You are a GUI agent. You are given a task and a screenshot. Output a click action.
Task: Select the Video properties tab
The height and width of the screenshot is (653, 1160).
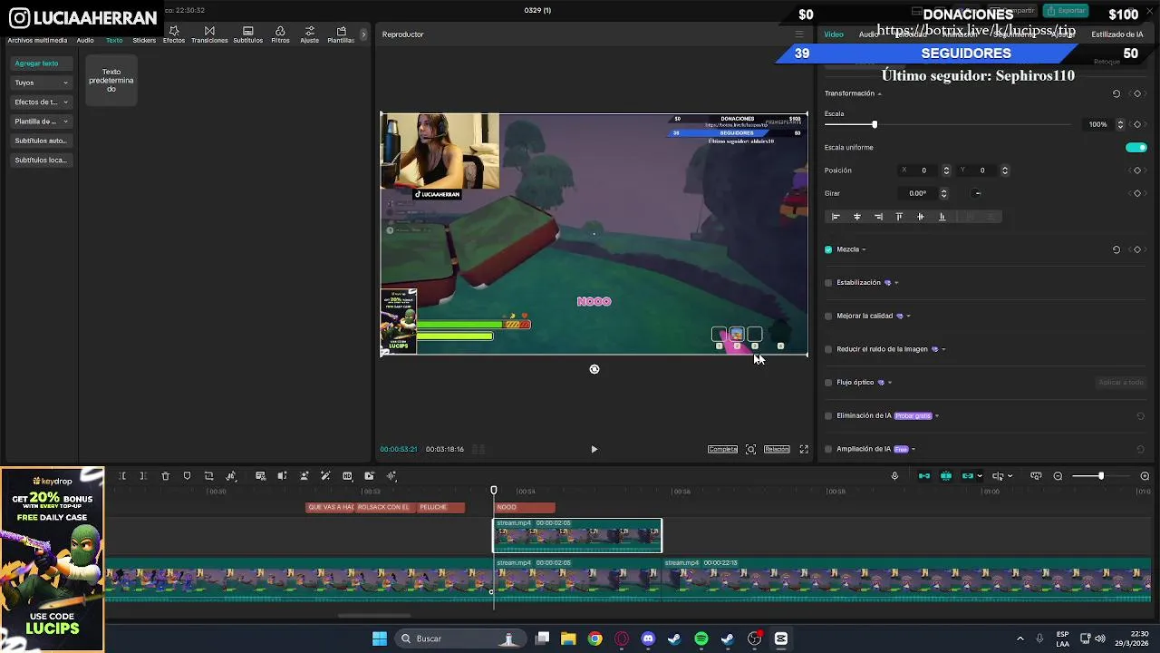click(833, 34)
